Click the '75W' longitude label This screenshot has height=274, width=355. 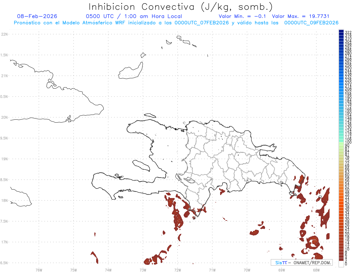pyautogui.click(x=74, y=270)
